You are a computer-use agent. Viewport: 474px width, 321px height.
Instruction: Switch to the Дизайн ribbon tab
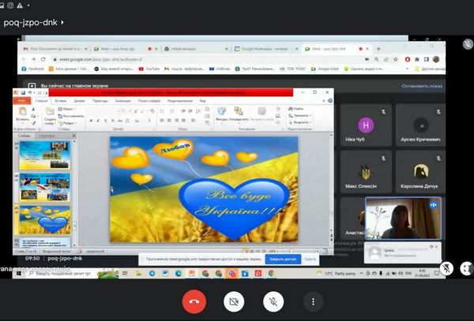(x=80, y=101)
